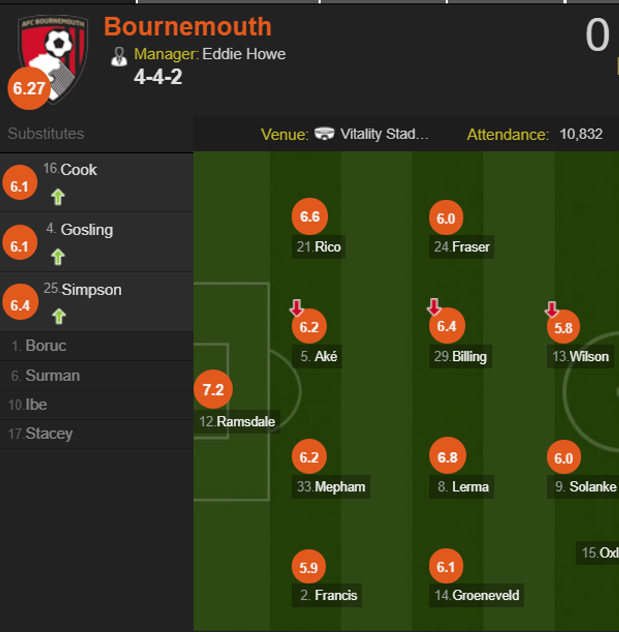Click Cook's green substitution arrow

58,197
